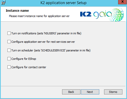
Task: Proceed with the Next button
Action: [90, 92]
